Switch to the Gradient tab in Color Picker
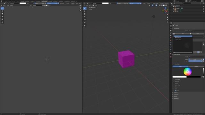Image resolution: width=205 pixels, height=115 pixels. coord(196,66)
